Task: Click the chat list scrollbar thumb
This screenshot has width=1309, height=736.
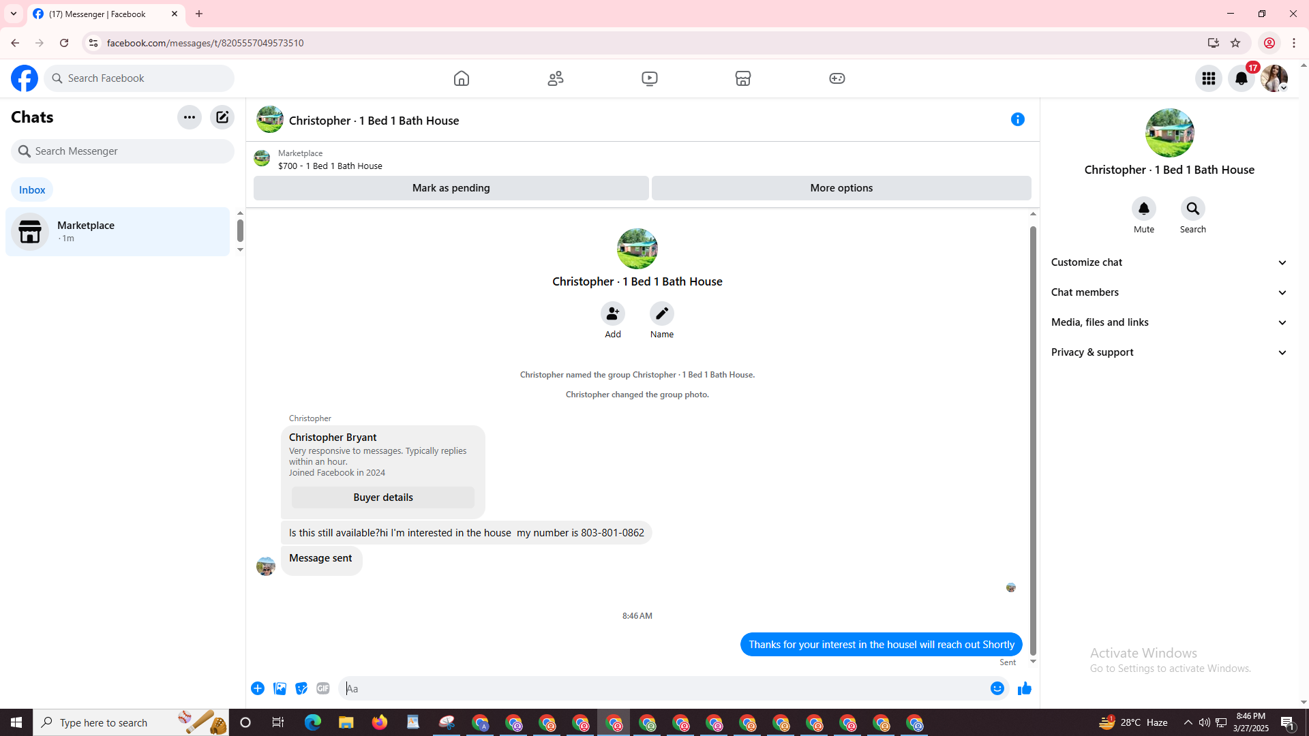Action: 240,230
